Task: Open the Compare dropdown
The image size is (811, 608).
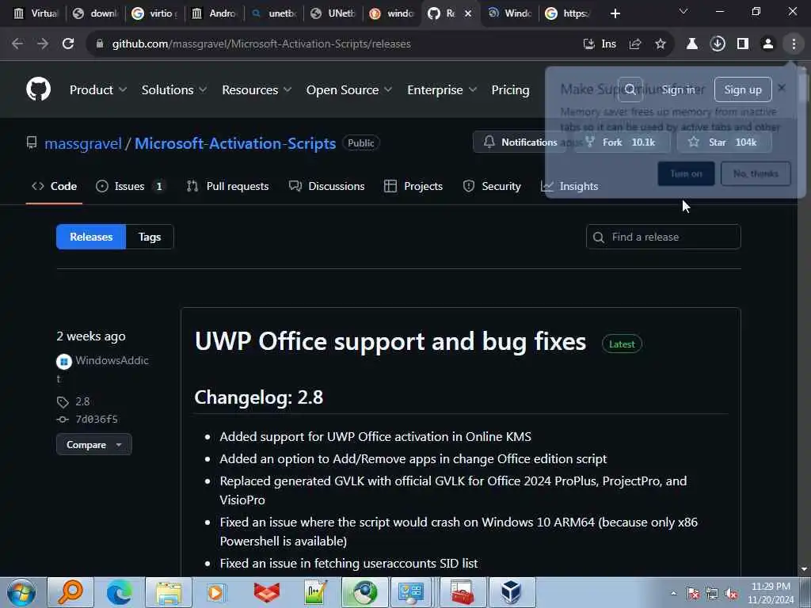Action: pyautogui.click(x=94, y=445)
